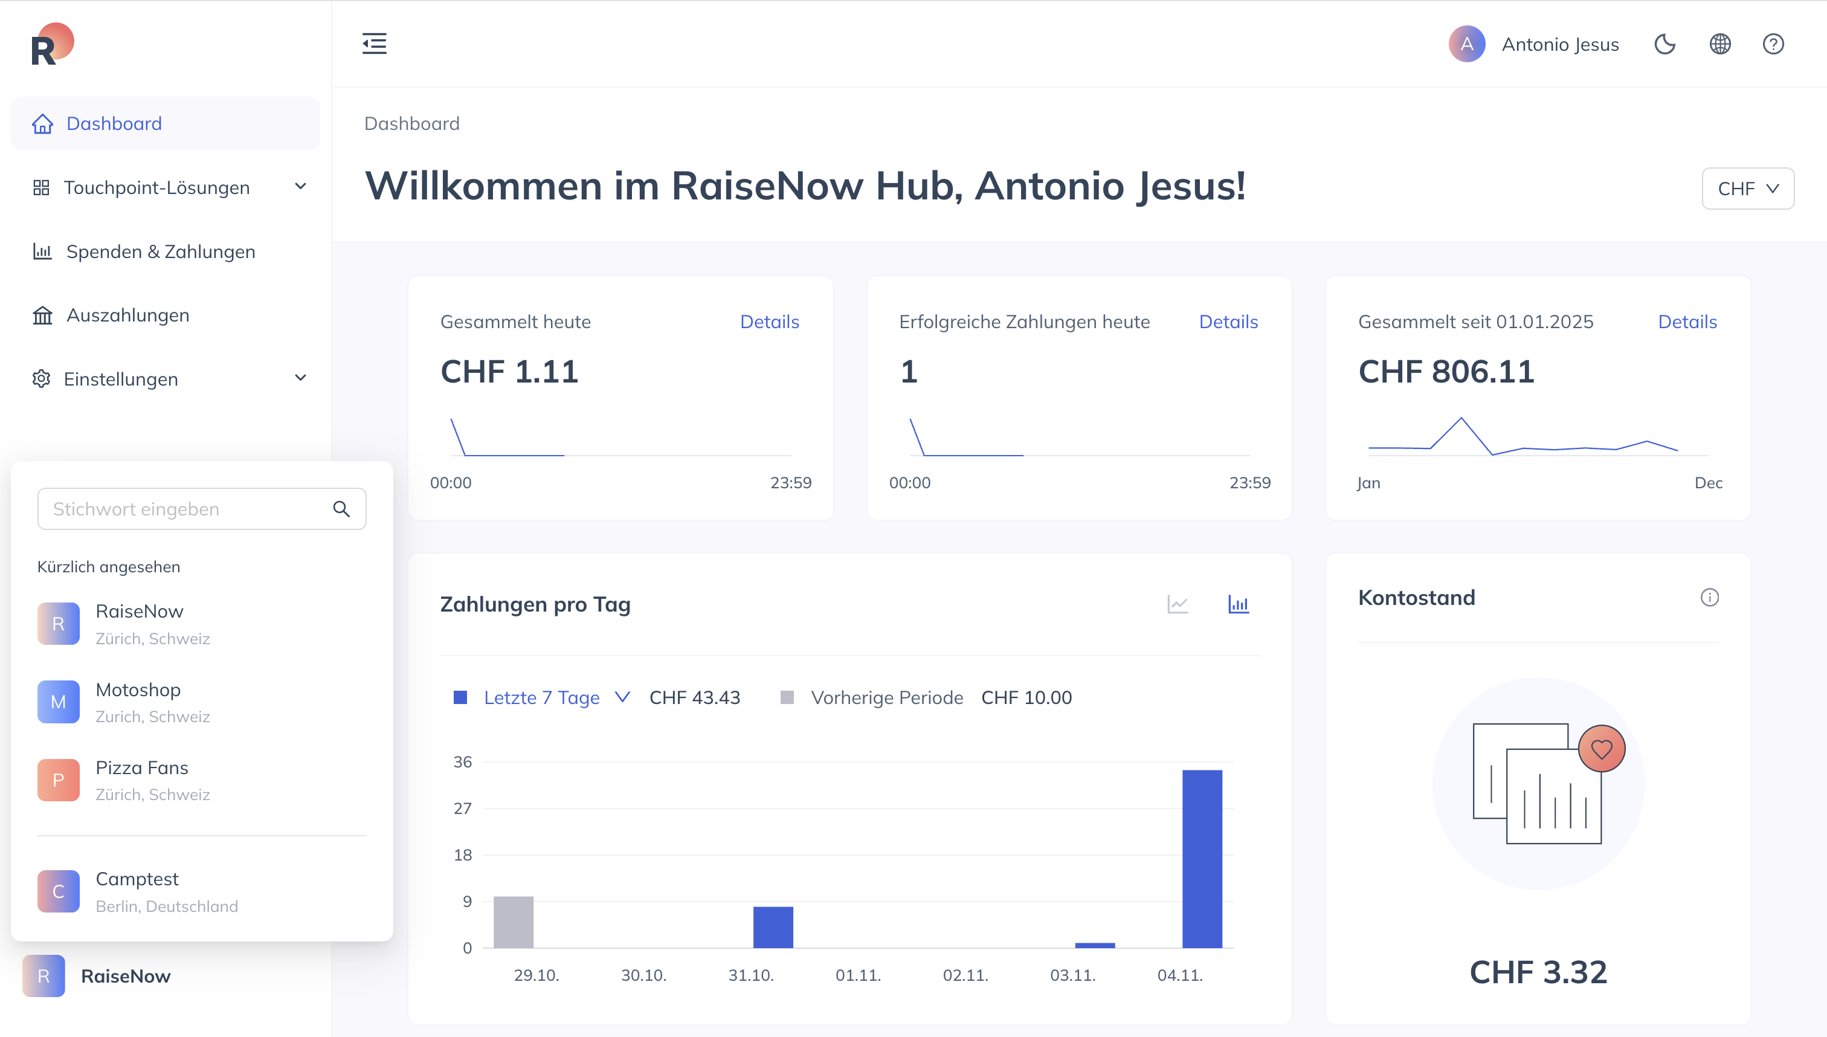The image size is (1827, 1037).
Task: Click the Vorherige Periode legend swatch
Action: (787, 698)
